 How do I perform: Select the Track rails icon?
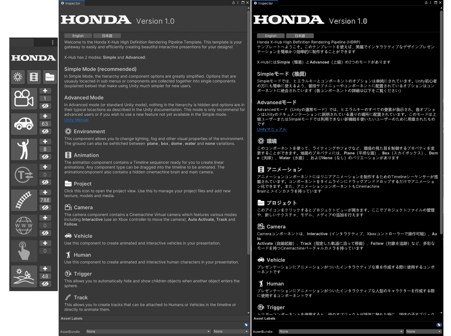(24, 200)
